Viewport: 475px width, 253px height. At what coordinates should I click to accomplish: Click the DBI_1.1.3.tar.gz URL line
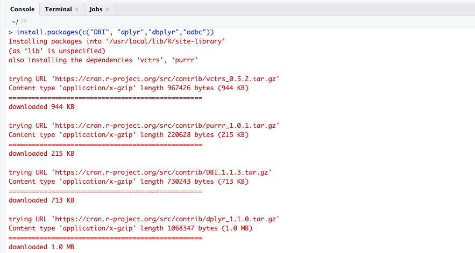140,172
